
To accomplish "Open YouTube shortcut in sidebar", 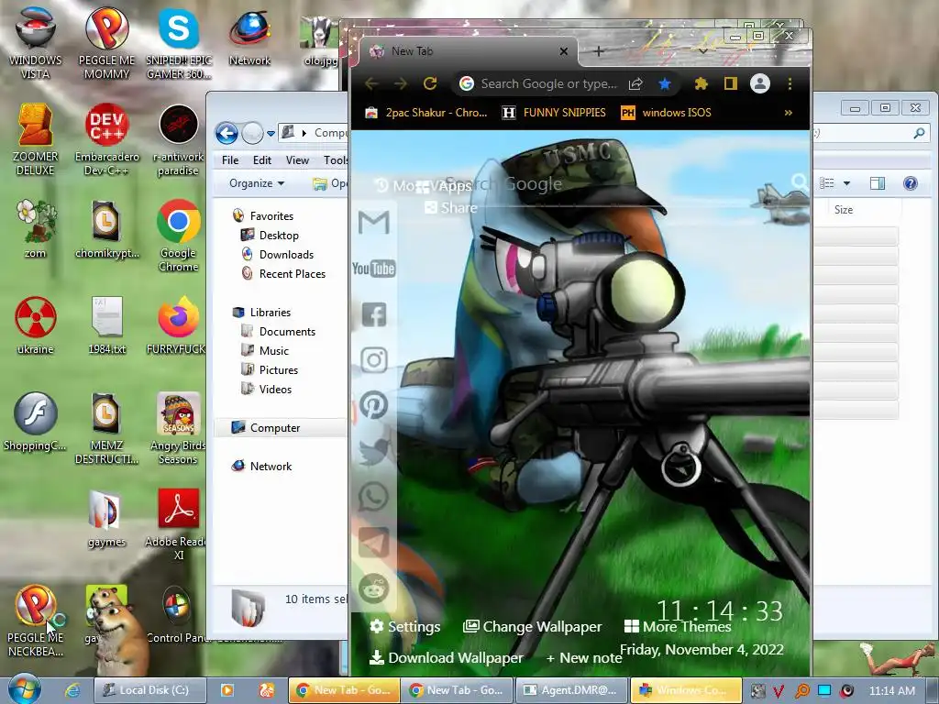I will pyautogui.click(x=374, y=269).
